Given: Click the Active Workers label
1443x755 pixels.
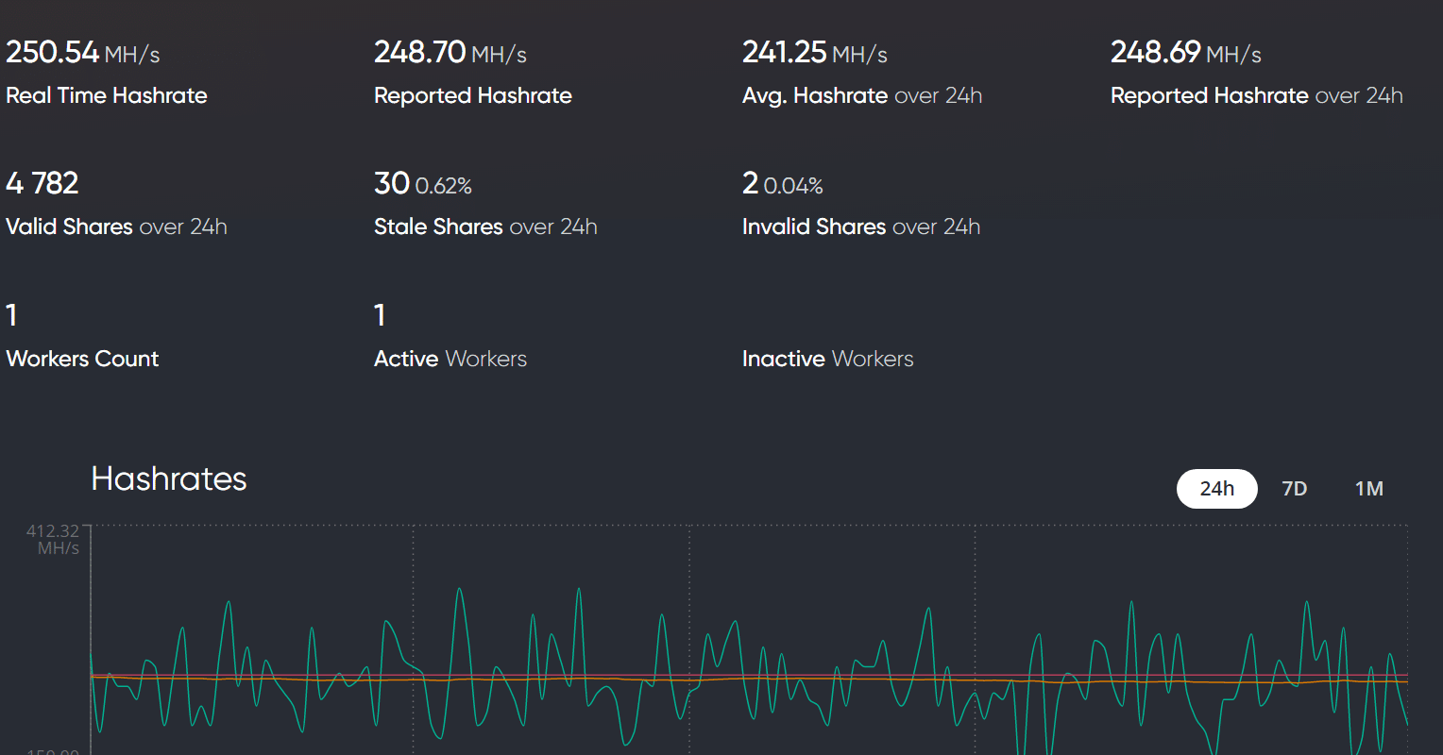Looking at the screenshot, I should (x=450, y=359).
